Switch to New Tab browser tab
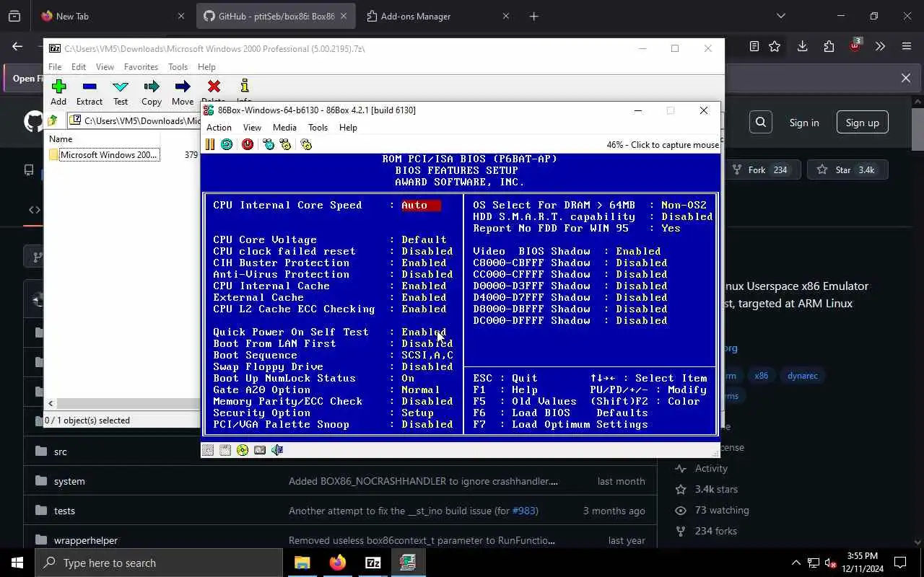 pyautogui.click(x=112, y=16)
